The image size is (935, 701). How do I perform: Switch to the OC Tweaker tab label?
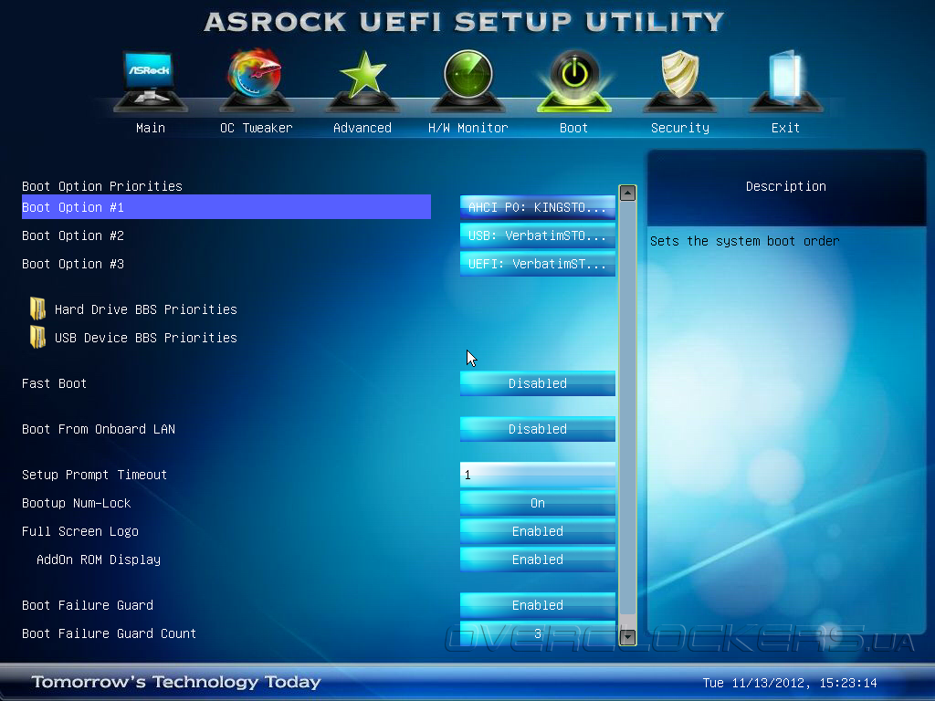point(257,128)
